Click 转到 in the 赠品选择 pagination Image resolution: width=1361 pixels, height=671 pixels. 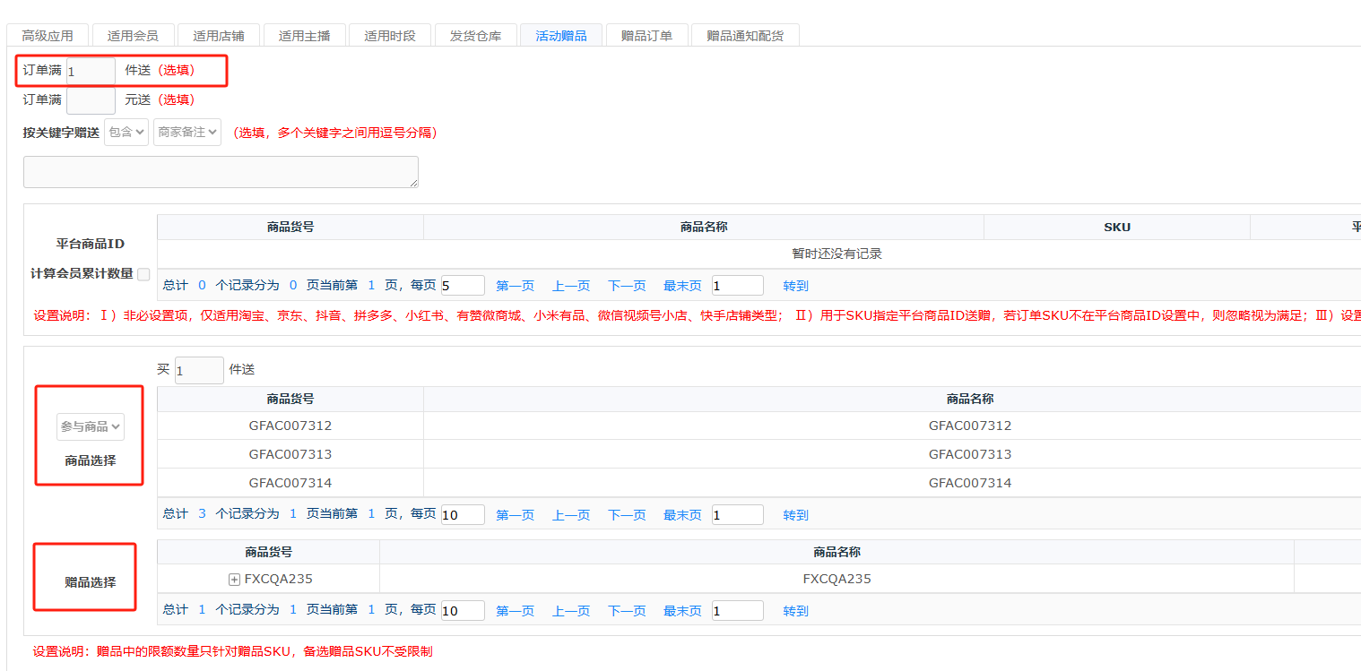pos(795,611)
